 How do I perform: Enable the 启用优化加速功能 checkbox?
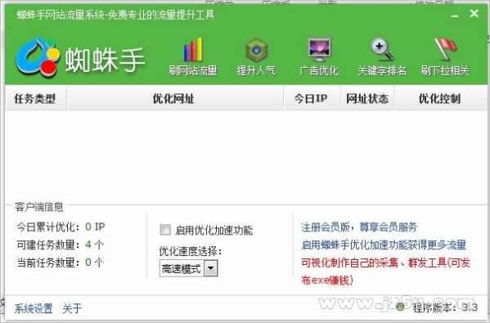click(165, 230)
